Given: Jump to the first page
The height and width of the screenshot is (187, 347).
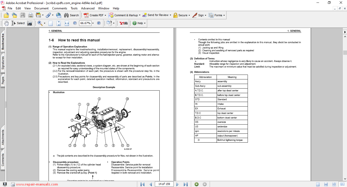Looking at the screenshot, I should [142, 184].
